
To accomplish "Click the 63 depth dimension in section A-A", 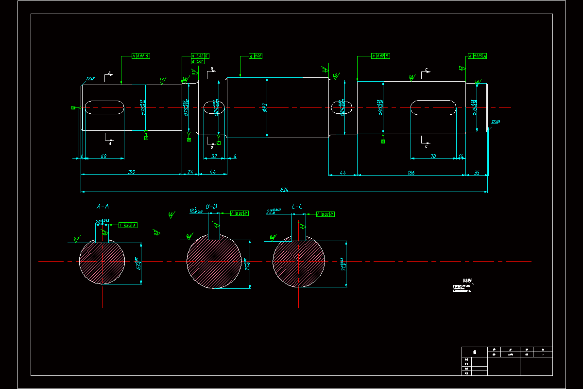I will pos(138,264).
